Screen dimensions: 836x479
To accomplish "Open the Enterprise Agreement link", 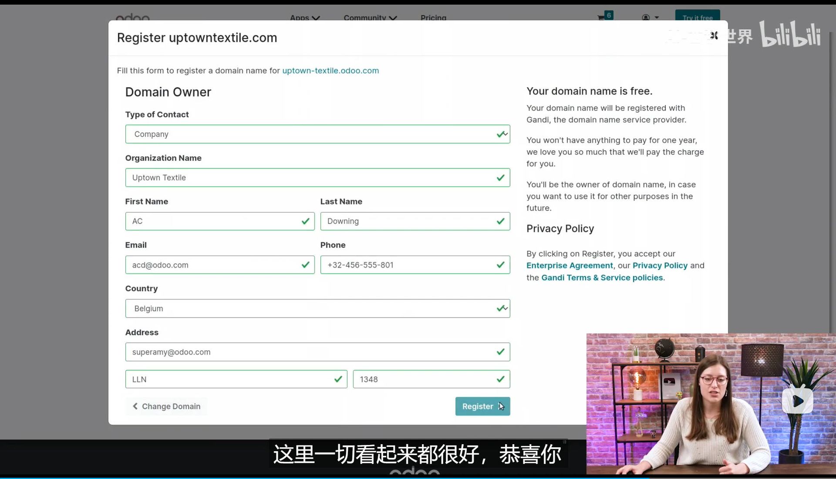I will point(570,265).
